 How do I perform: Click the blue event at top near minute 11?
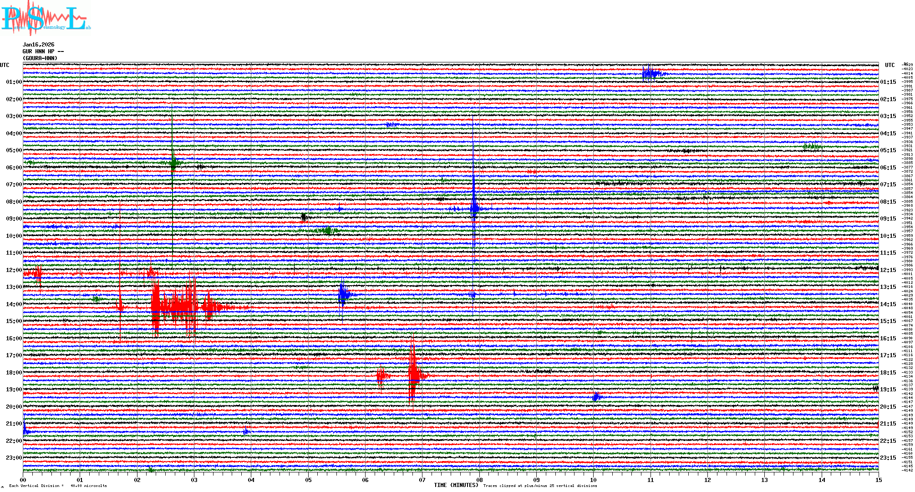(x=650, y=73)
